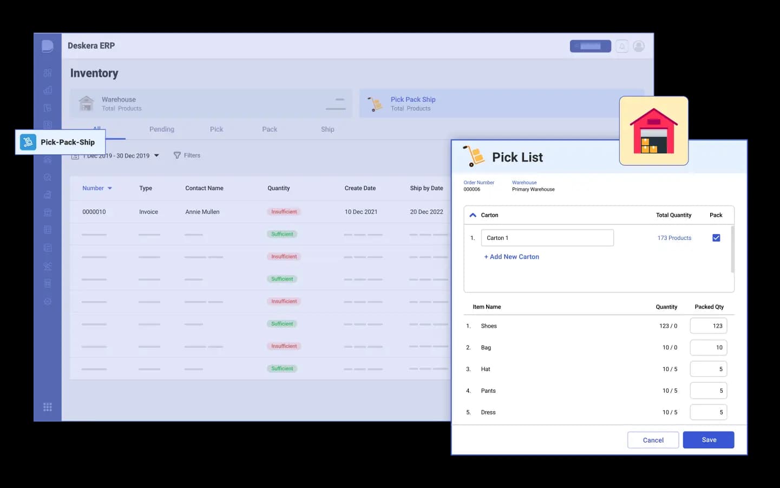Image resolution: width=780 pixels, height=488 pixels.
Task: Click the funnel Filters icon
Action: pyautogui.click(x=177, y=155)
